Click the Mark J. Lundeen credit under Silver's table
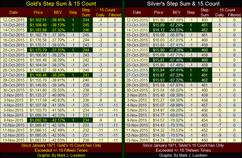 click(x=183, y=155)
